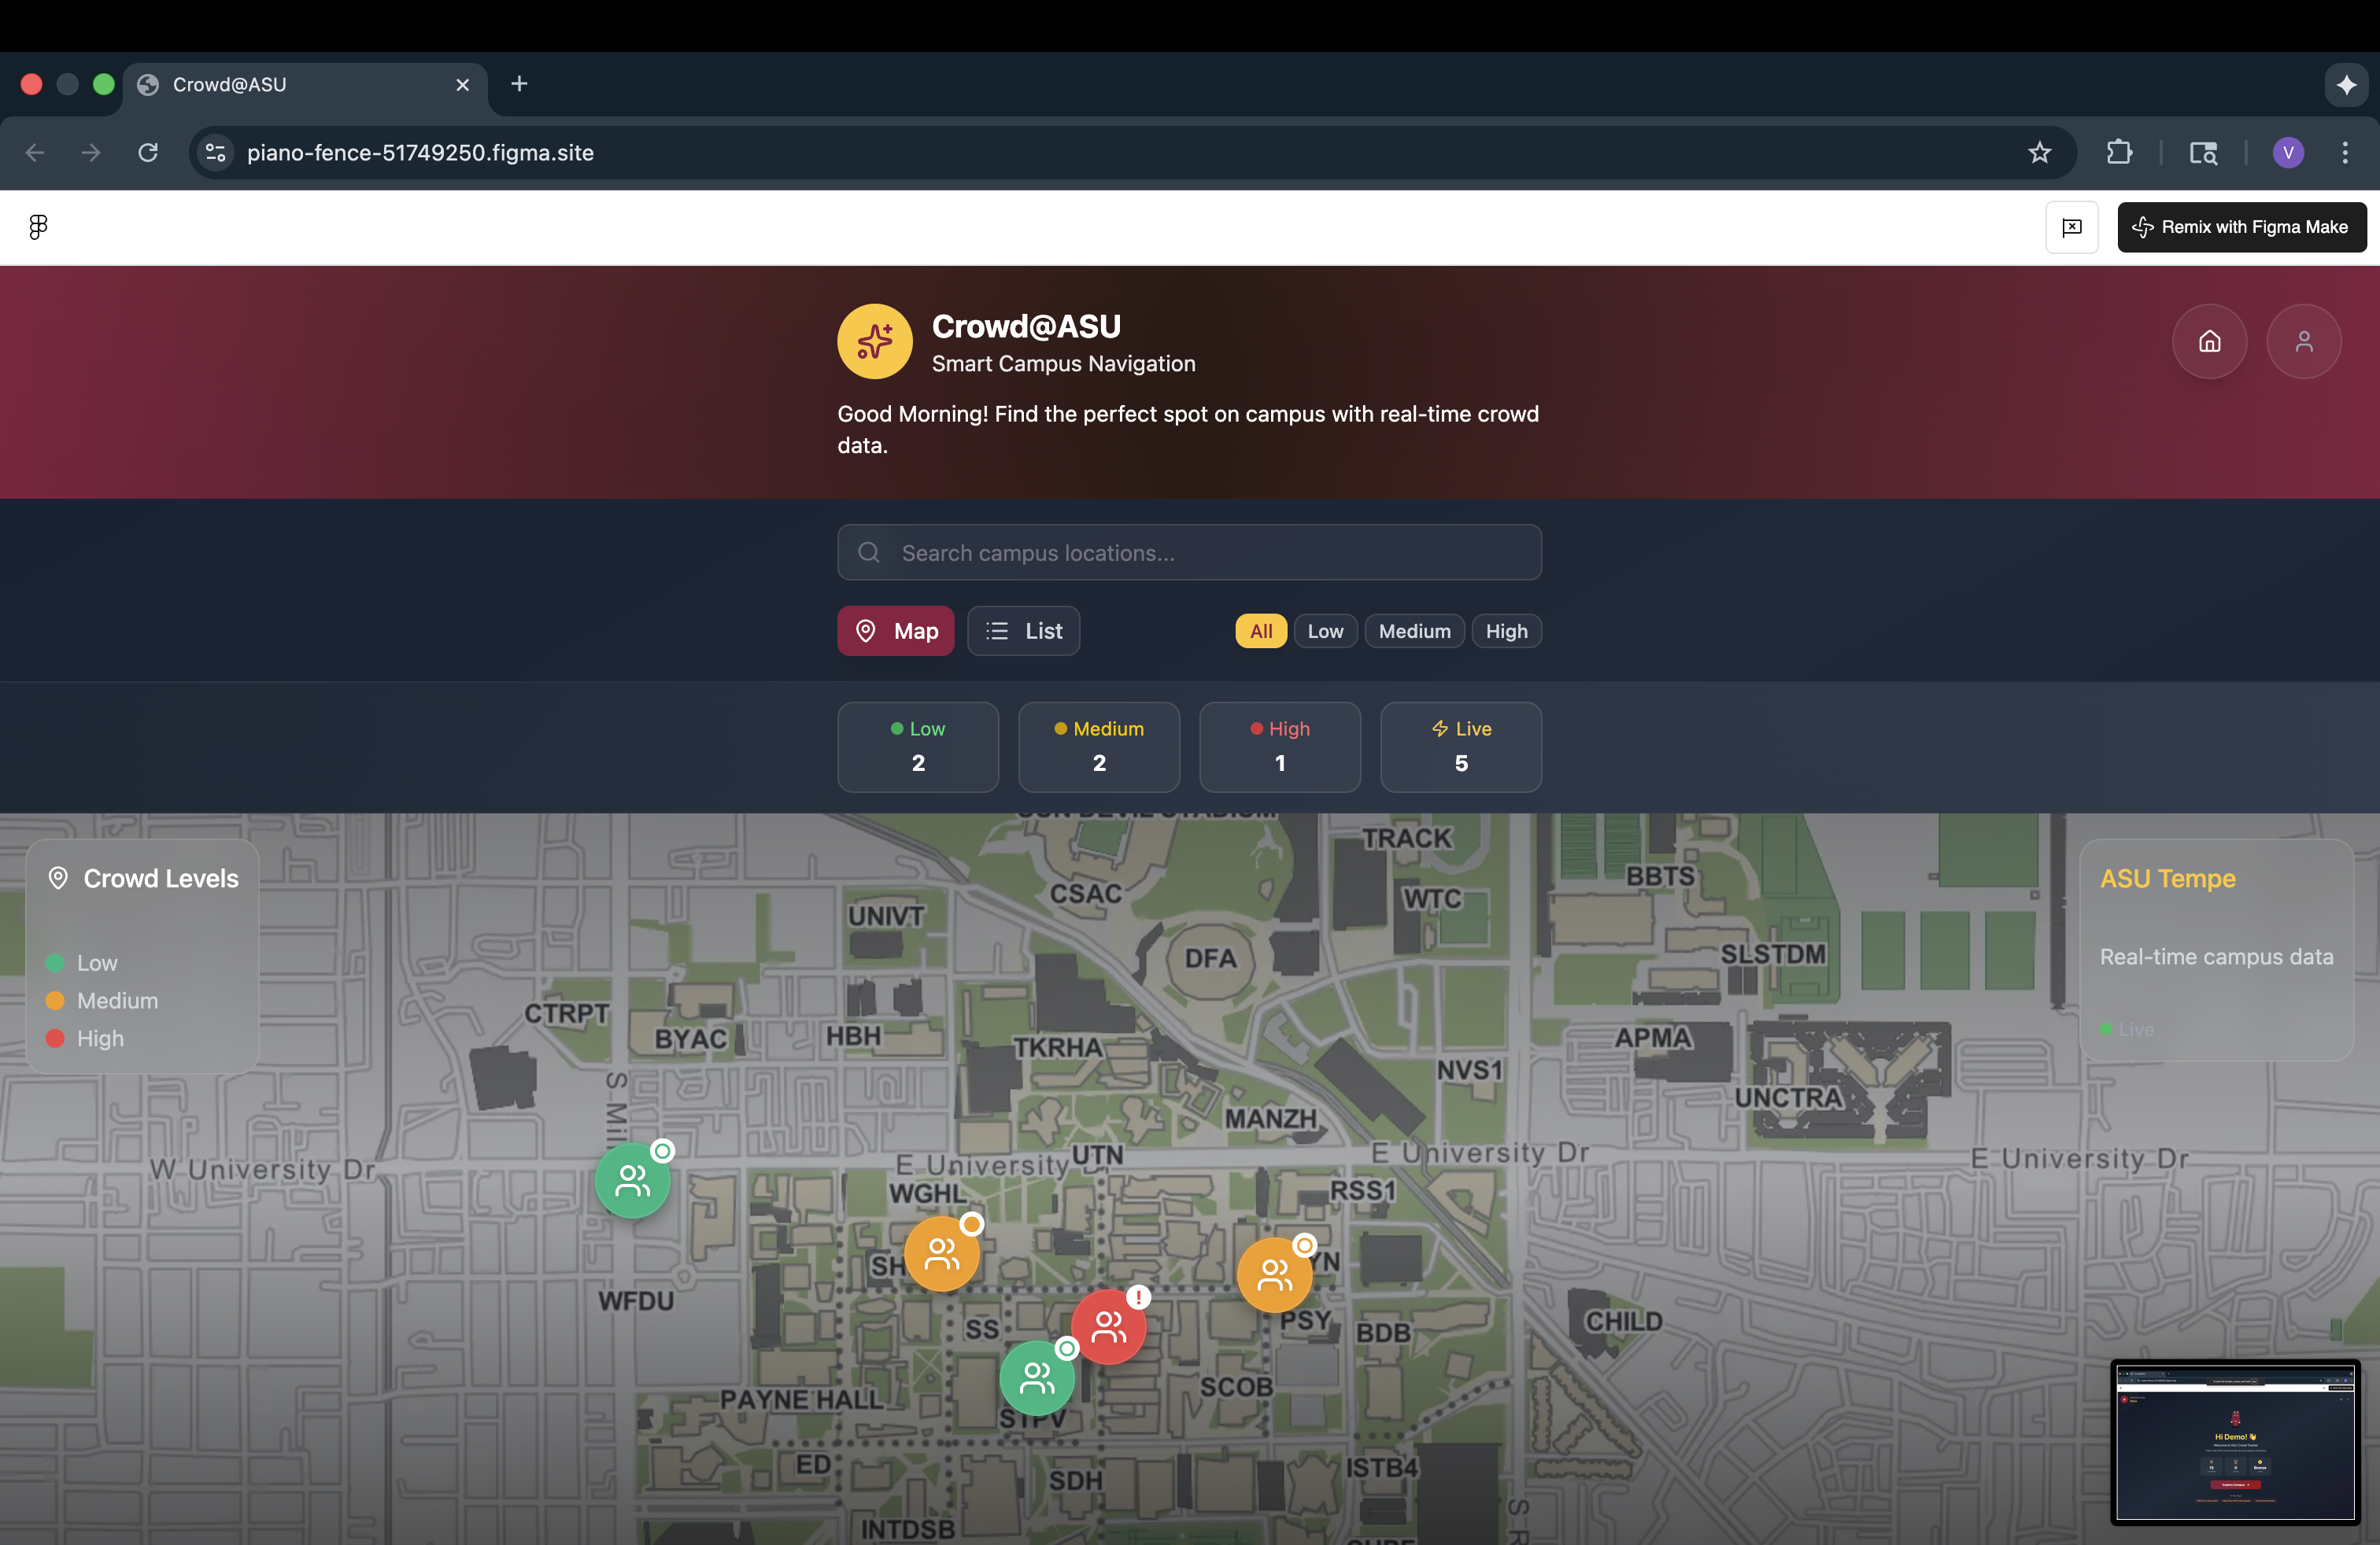Click the red high-crowd map marker
The image size is (2380, 1545).
(x=1108, y=1326)
